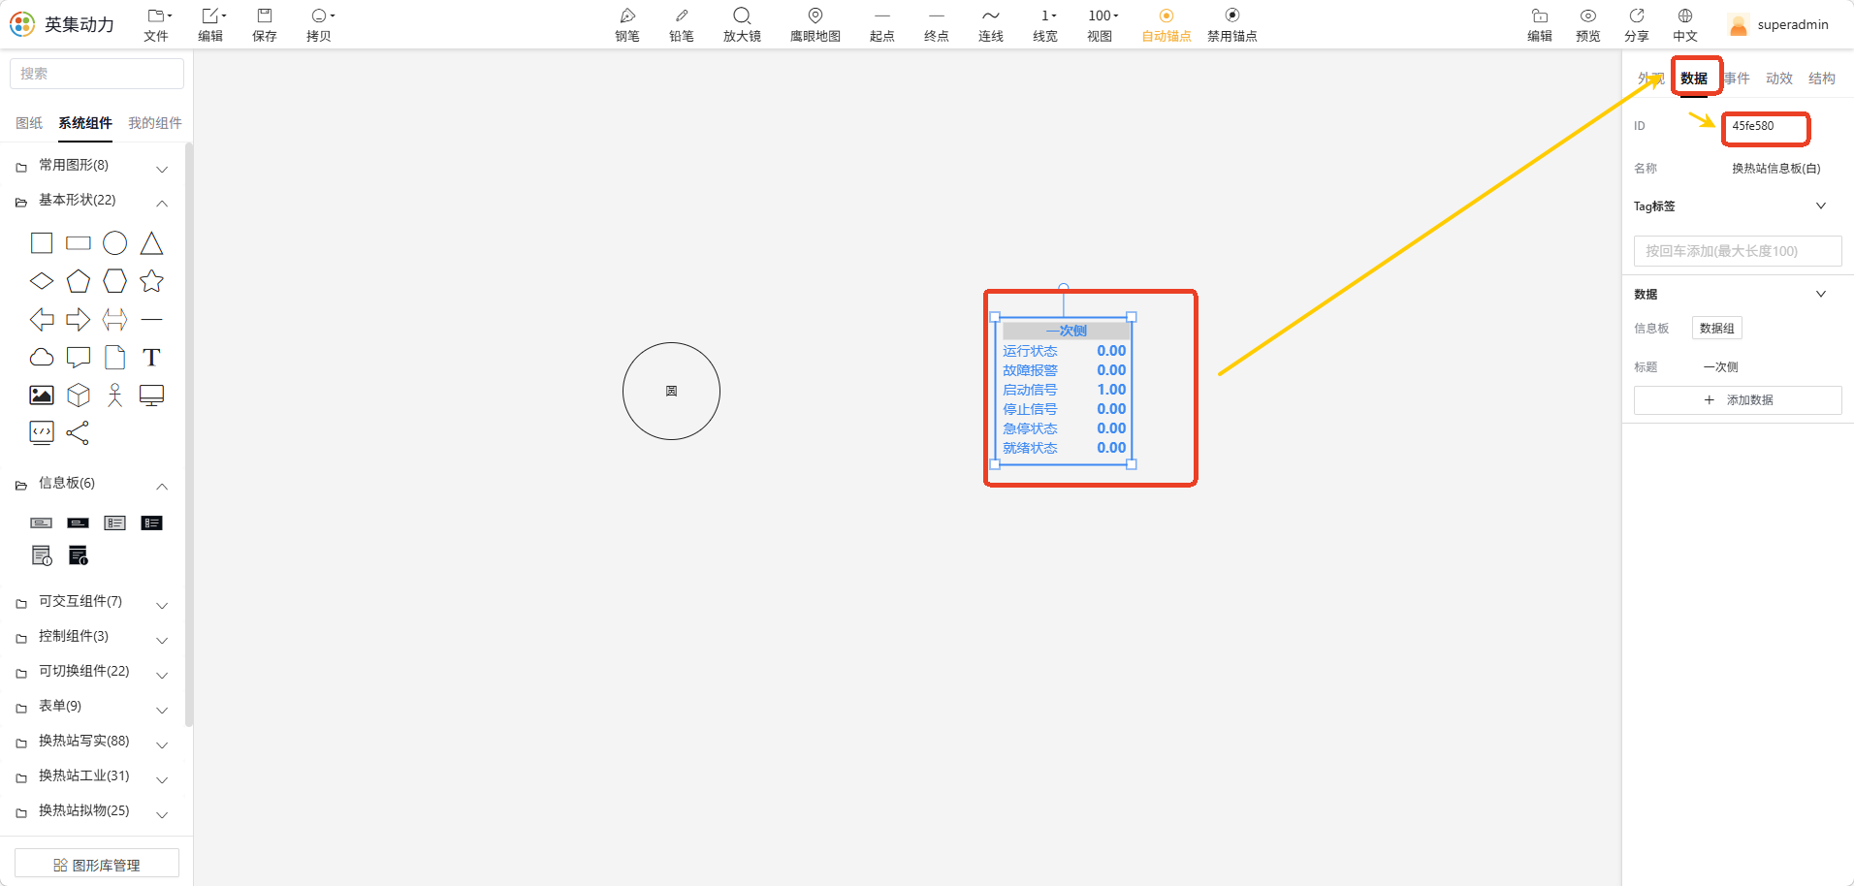1854x886 pixels.
Task: Select the cloud shape
Action: [42, 358]
